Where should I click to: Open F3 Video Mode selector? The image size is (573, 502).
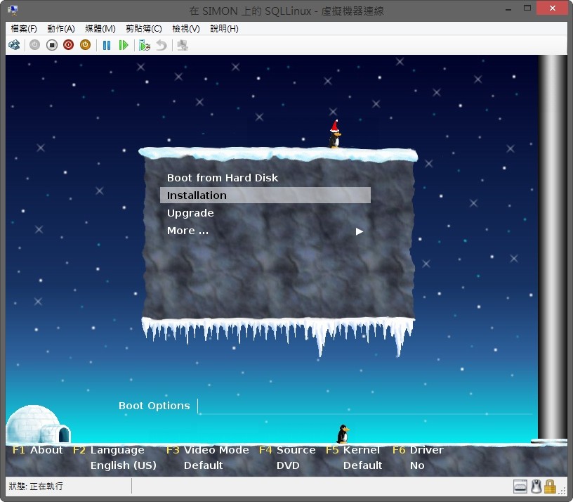[207, 450]
